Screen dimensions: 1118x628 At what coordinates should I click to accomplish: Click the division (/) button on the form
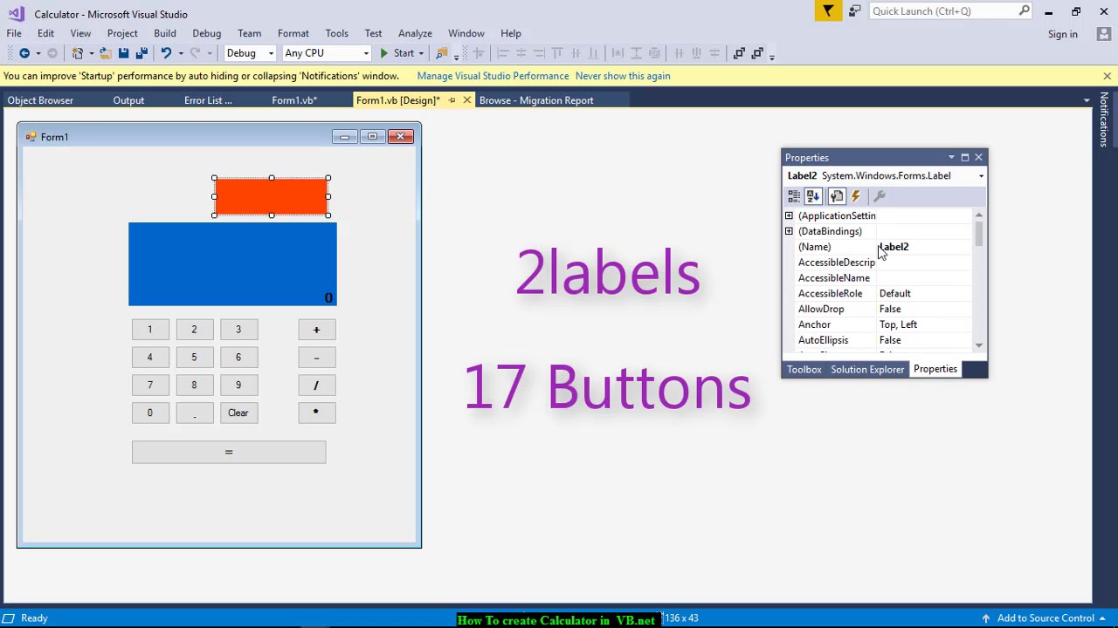tap(316, 385)
